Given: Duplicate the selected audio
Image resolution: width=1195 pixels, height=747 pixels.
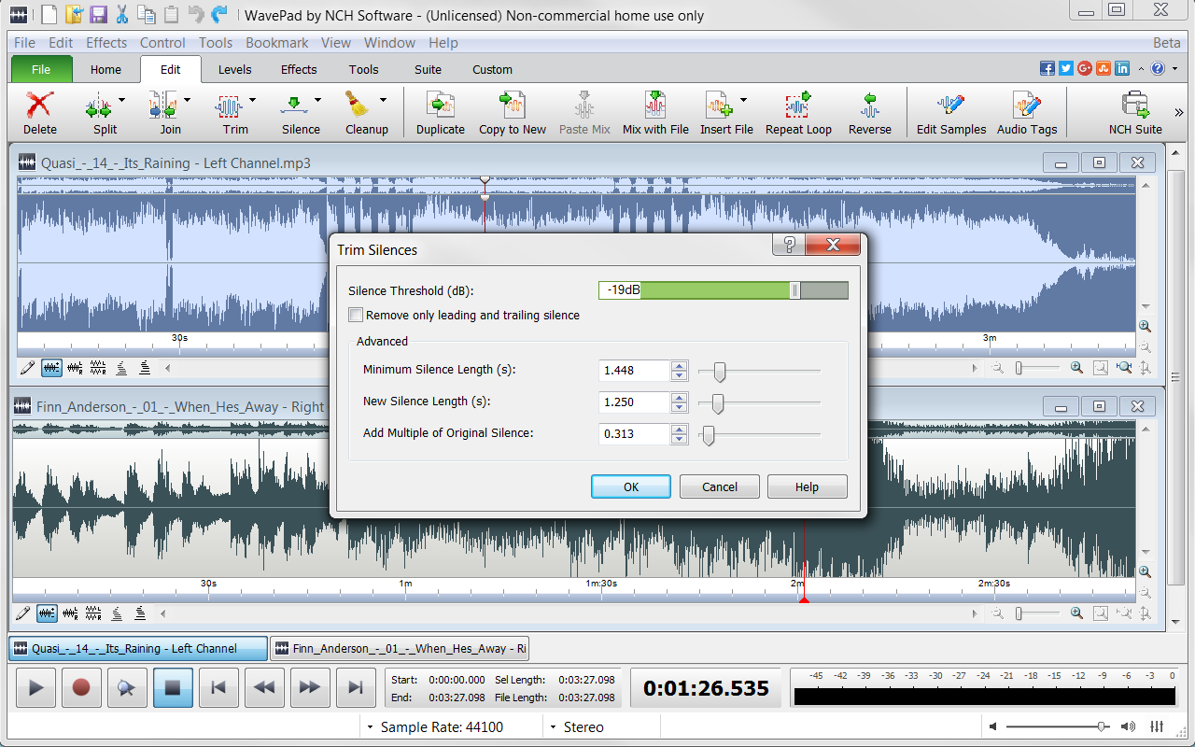Looking at the screenshot, I should click(x=440, y=112).
